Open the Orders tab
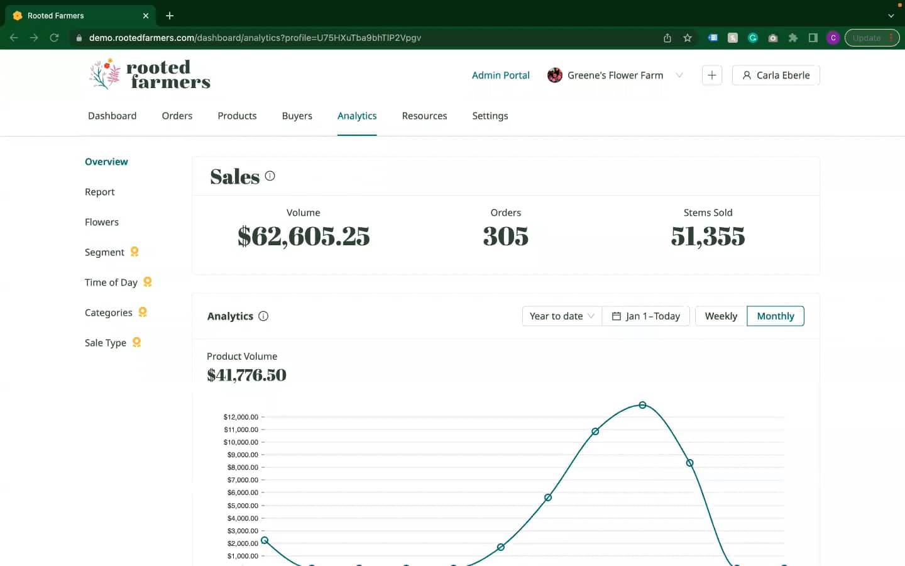The image size is (905, 566). click(177, 116)
